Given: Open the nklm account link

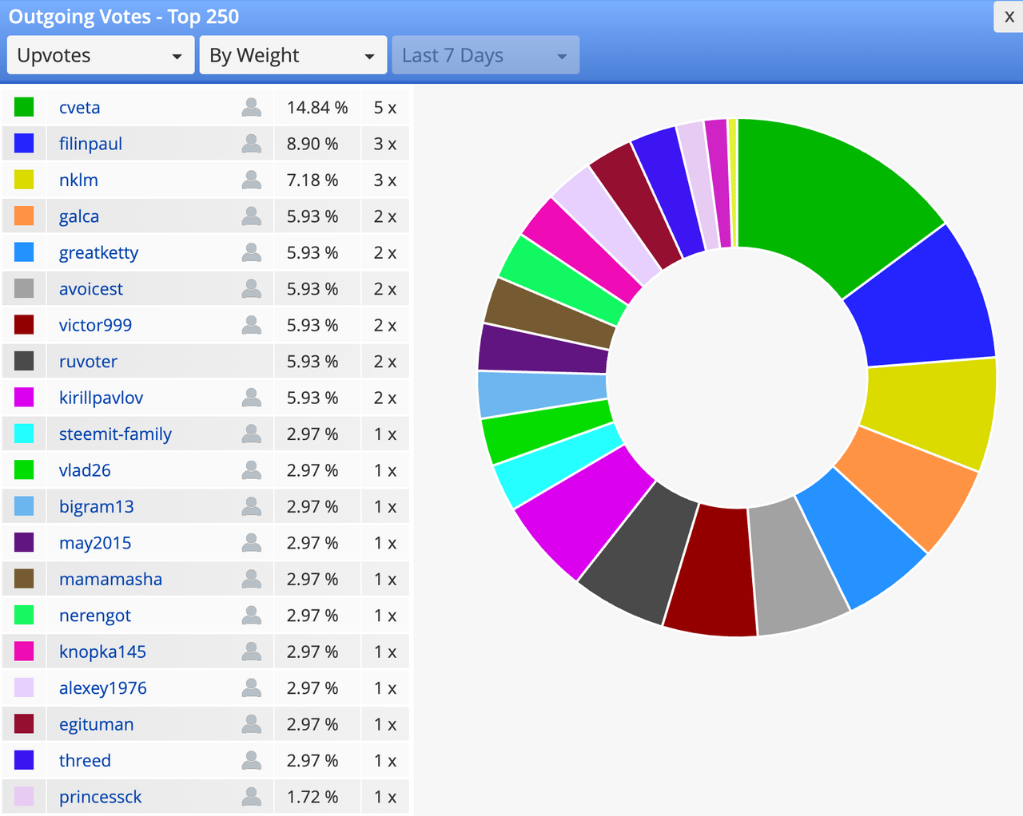Looking at the screenshot, I should [78, 180].
